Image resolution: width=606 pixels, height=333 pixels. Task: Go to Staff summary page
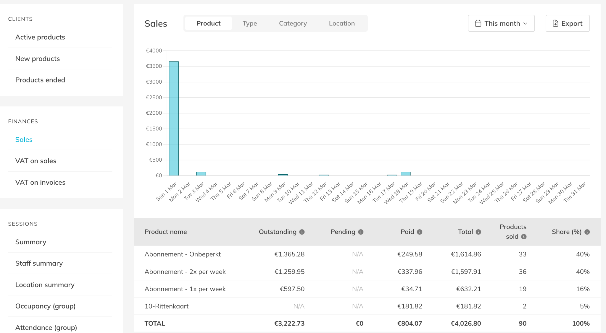point(39,263)
